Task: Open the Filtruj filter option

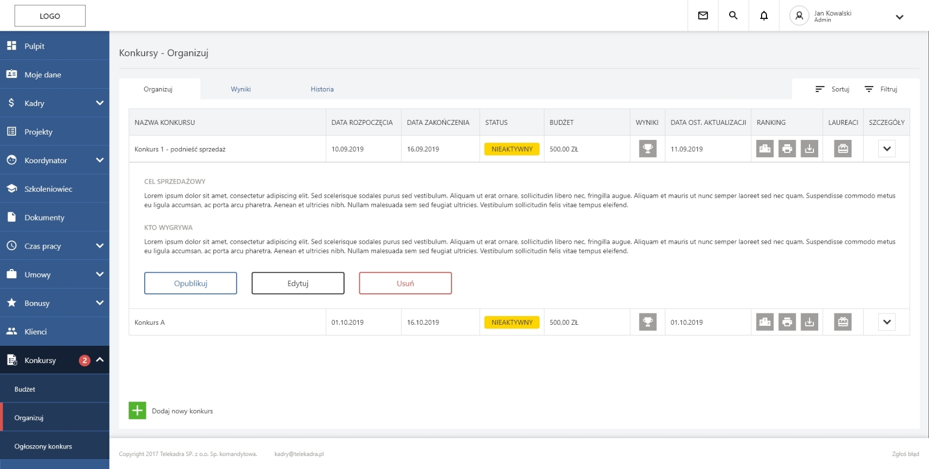Action: [x=881, y=89]
